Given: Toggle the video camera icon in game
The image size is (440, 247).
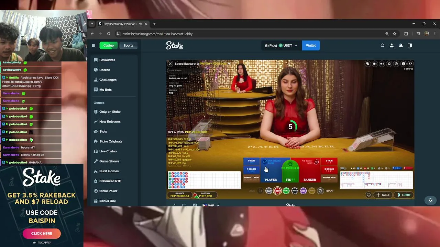Looking at the screenshot, I should click(375, 64).
